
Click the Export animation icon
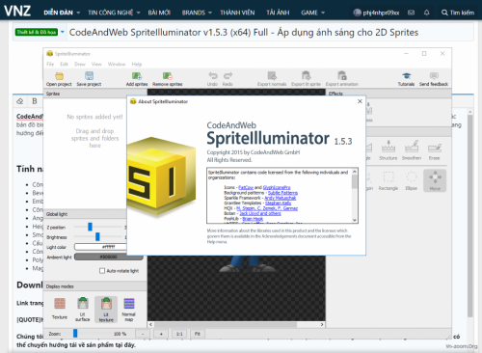tap(342, 76)
